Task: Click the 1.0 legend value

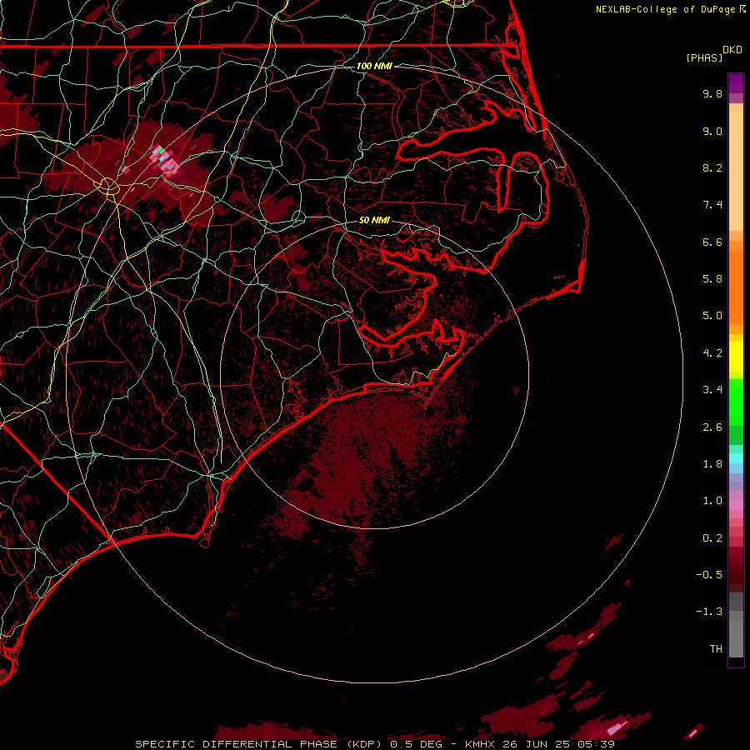Action: (x=712, y=501)
